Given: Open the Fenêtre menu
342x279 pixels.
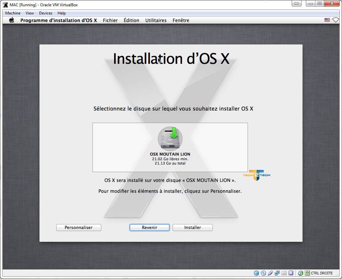Looking at the screenshot, I should 181,20.
